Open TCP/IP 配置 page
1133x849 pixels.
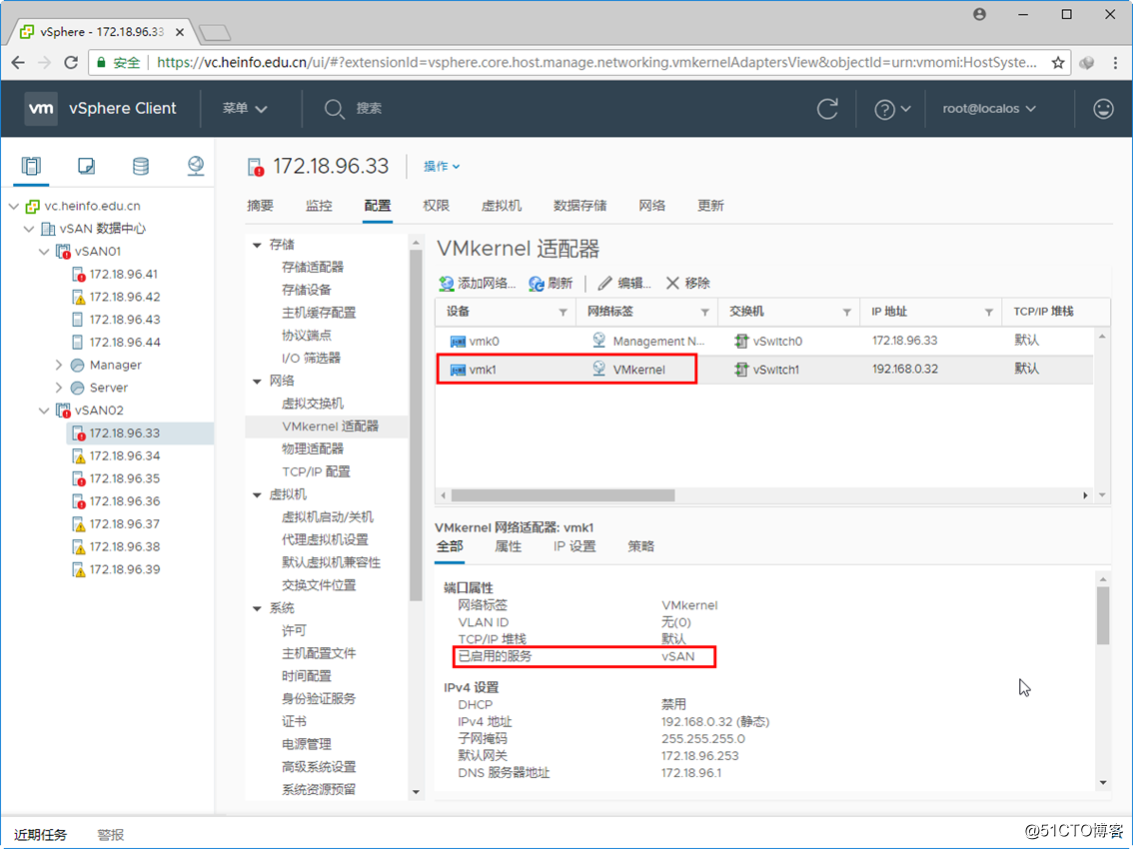click(x=316, y=471)
